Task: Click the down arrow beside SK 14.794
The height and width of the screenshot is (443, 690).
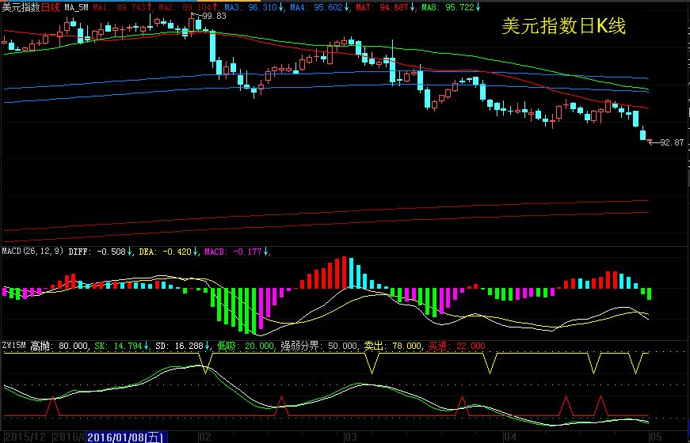Action: [147, 346]
